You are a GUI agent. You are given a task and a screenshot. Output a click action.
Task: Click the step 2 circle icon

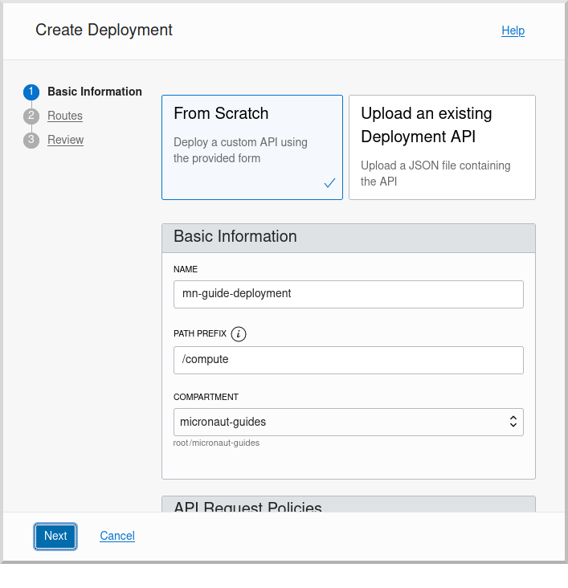click(31, 116)
